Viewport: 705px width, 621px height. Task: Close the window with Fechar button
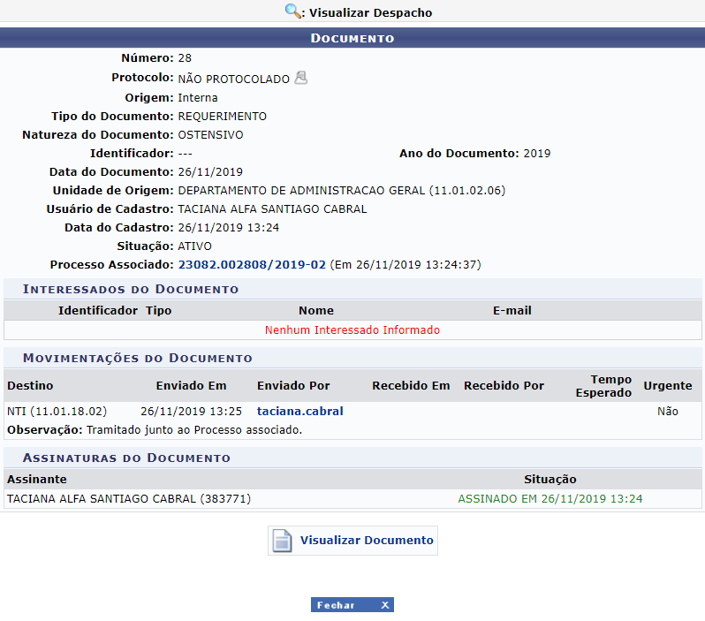click(x=352, y=605)
